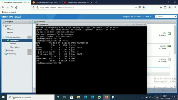Open the Firefox Library icon

pyautogui.click(x=161, y=7)
